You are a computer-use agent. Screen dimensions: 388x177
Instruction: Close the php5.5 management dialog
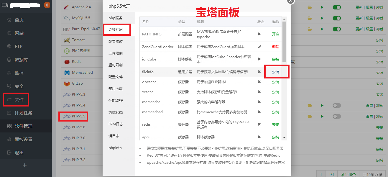(291, 1)
